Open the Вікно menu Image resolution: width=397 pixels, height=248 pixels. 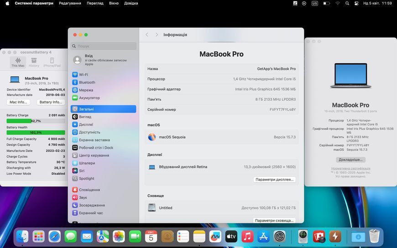tap(114, 3)
